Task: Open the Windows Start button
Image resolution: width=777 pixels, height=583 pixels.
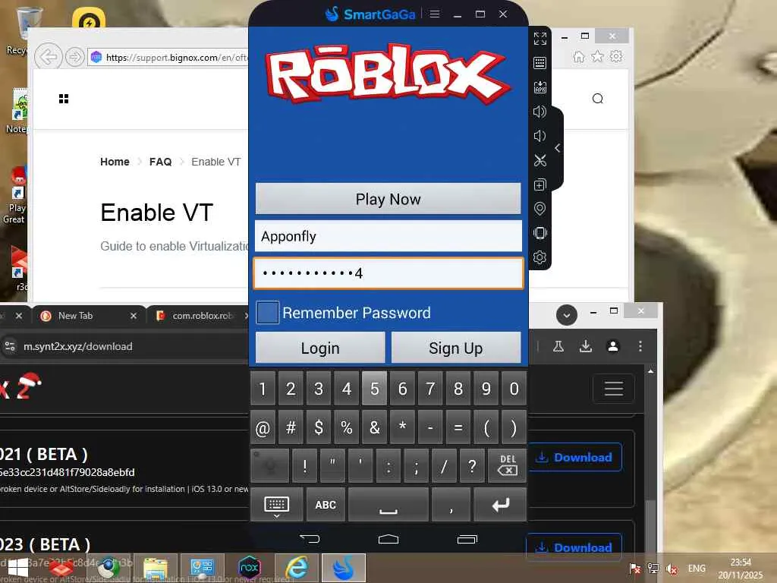Action: (18, 568)
